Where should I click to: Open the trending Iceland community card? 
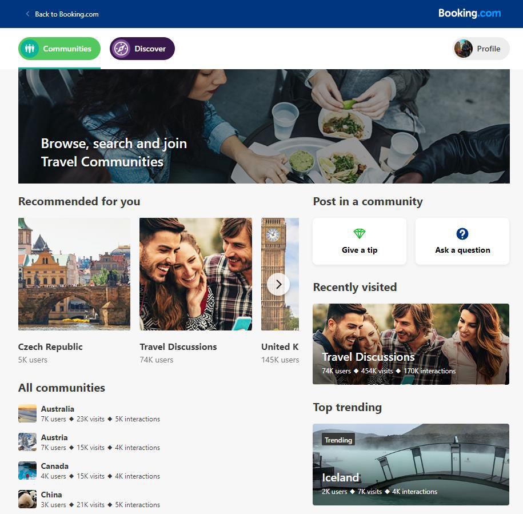coord(411,464)
